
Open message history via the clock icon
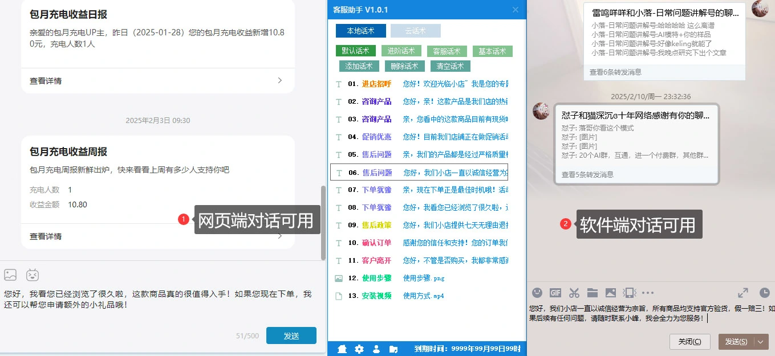click(x=766, y=293)
